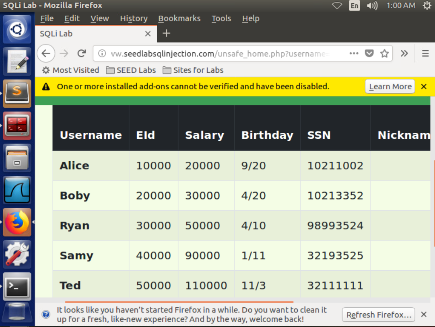Dismiss the add-ons warning bar
This screenshot has width=435, height=327.
(424, 86)
